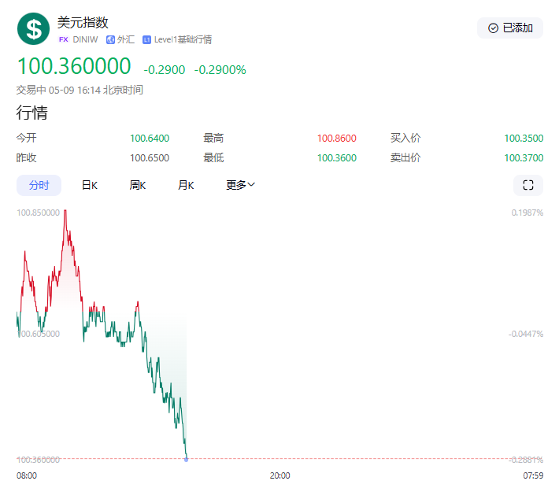The width and height of the screenshot is (559, 492).
Task: Switch to the 分时 chart tab
Action: pyautogui.click(x=39, y=185)
